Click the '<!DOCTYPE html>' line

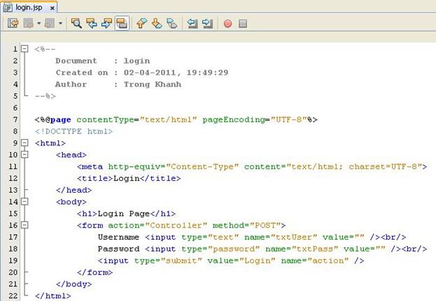(x=73, y=131)
